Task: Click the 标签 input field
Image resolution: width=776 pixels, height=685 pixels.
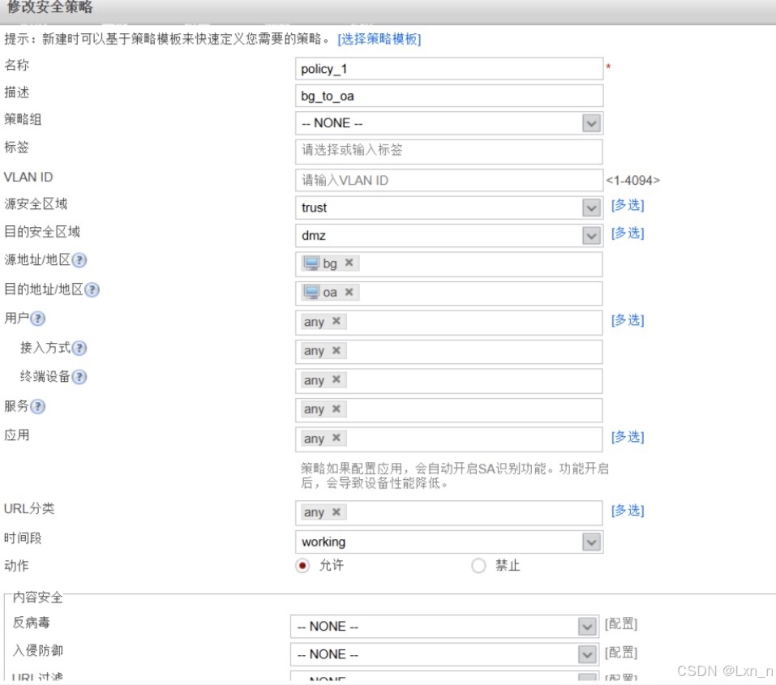Action: tap(449, 152)
